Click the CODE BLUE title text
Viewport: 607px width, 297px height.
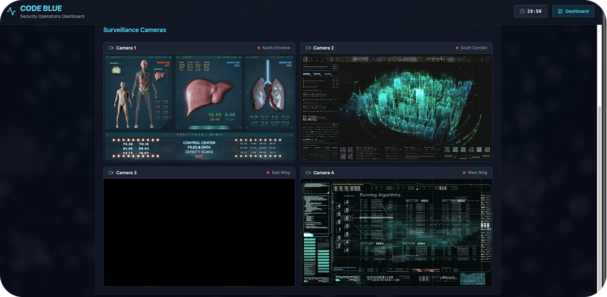tap(41, 8)
